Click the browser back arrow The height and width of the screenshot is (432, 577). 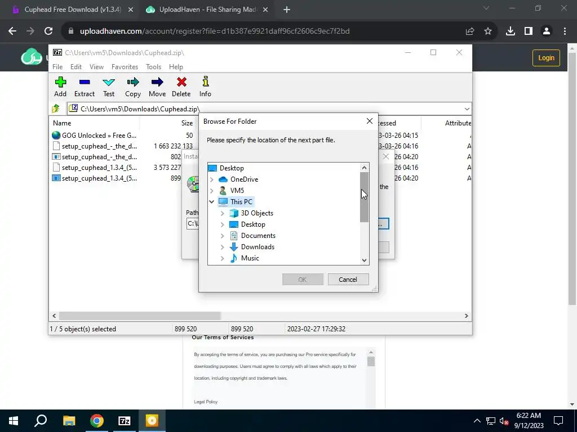12,31
